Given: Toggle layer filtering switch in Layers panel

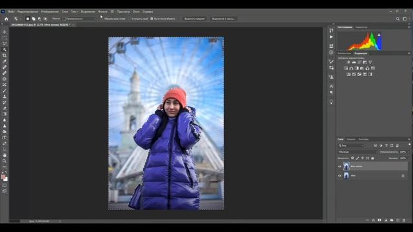Looking at the screenshot, I should [409, 144].
